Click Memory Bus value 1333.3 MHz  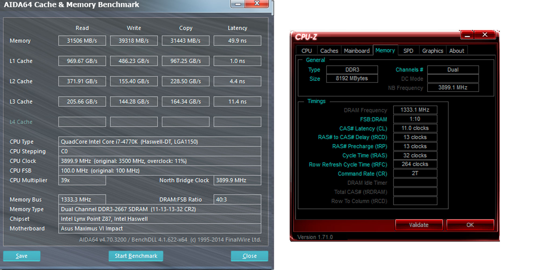(x=82, y=199)
